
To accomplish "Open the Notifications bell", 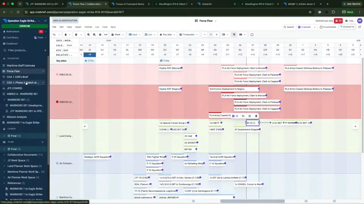I will (x=13, y=31).
